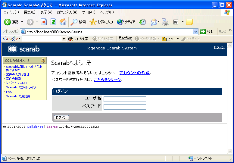Click the Back arrow icon
The image size is (234, 163).
[x=7, y=22]
